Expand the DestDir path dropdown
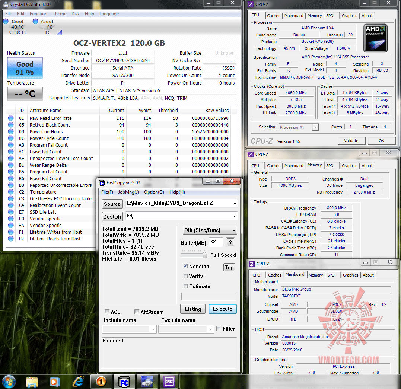This screenshot has width=401, height=389. tap(234, 216)
